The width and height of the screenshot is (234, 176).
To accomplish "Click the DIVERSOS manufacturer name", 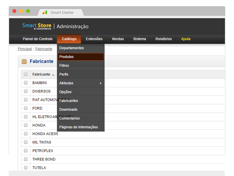I will pos(42,91).
